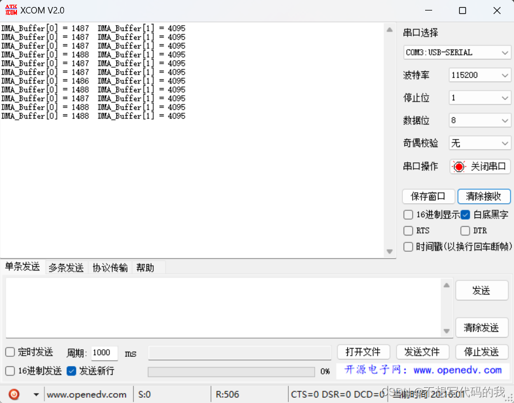Open the small arrow menu beside red status icon
514x403 pixels.
(36, 394)
